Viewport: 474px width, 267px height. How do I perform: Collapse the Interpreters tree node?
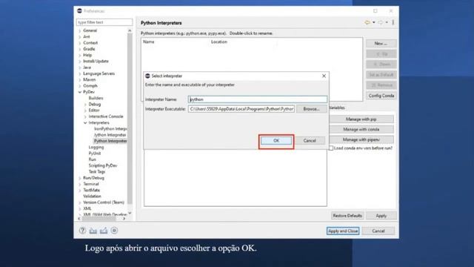tap(85, 122)
